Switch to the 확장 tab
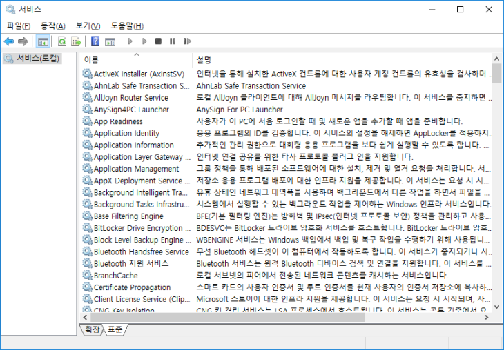 tap(92, 330)
